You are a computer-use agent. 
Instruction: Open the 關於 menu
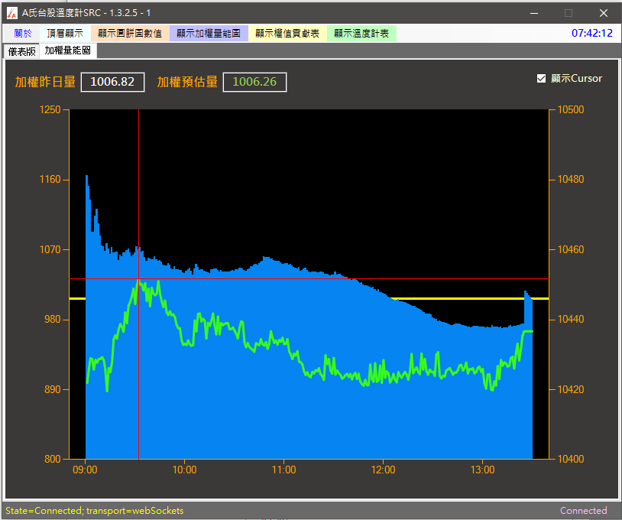[x=22, y=34]
